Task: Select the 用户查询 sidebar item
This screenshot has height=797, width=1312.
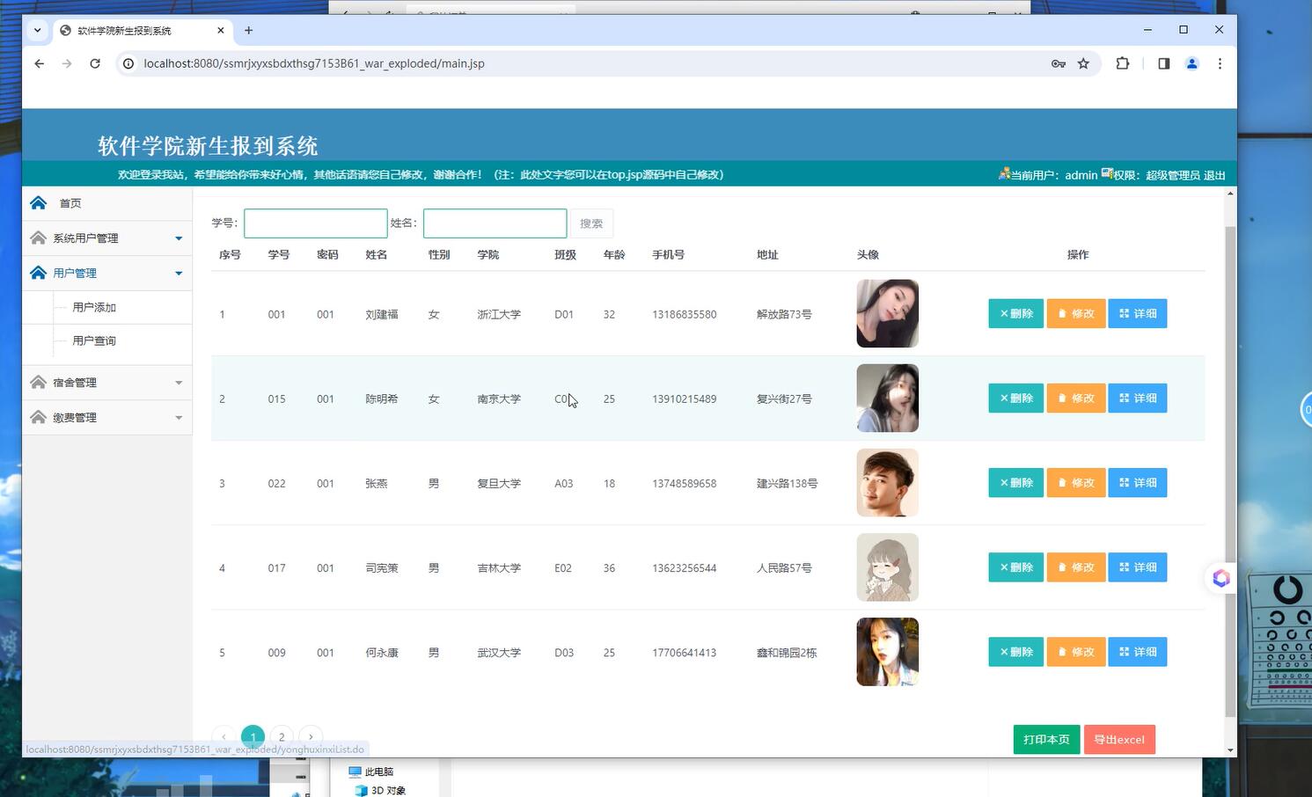Action: pyautogui.click(x=94, y=340)
